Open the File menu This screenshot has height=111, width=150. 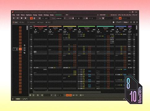14,15
